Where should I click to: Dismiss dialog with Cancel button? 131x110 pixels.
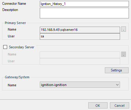119,106
